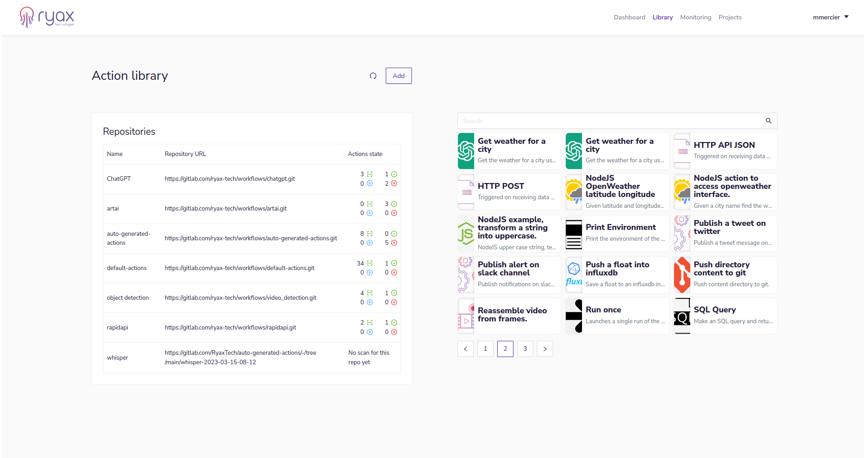Click the Actions state column header
864x458 pixels.
pos(365,154)
